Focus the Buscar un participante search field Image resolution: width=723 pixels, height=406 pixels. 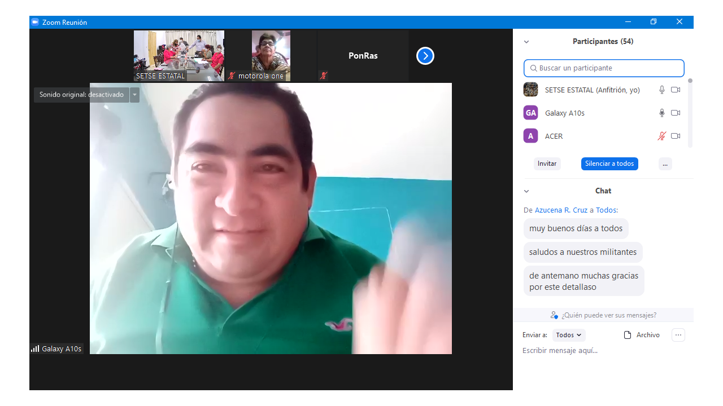[x=604, y=68]
